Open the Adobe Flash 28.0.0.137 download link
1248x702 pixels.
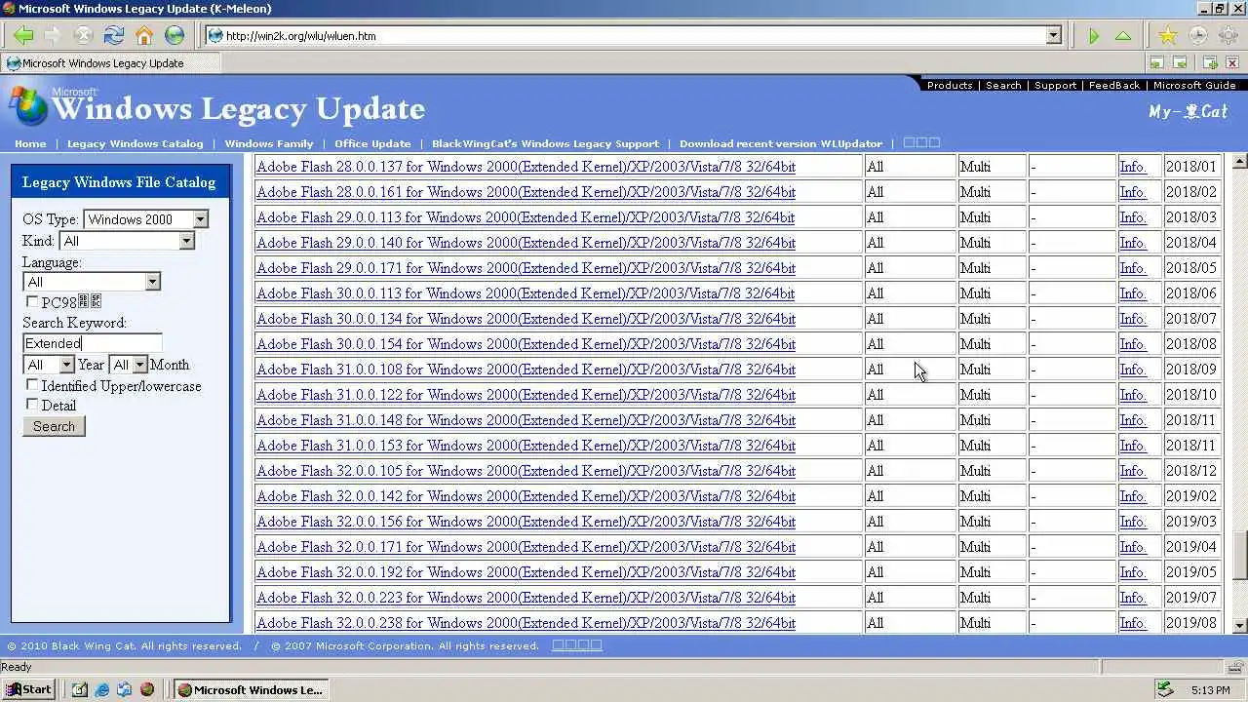click(526, 167)
